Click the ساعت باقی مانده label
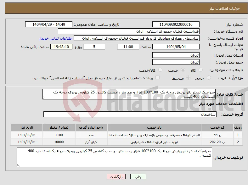 35,47
